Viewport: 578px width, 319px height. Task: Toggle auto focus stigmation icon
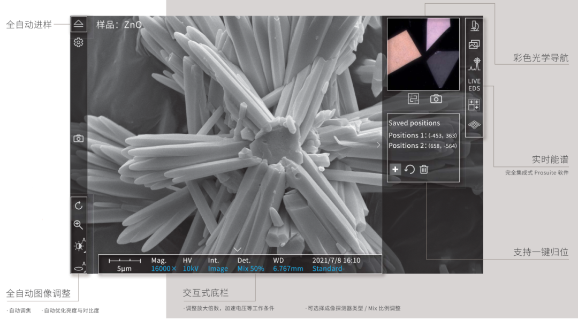pyautogui.click(x=79, y=267)
